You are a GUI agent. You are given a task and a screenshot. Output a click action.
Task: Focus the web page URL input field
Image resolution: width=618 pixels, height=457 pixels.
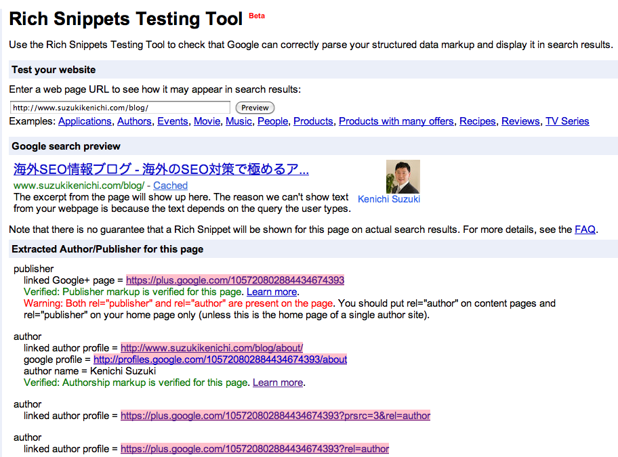120,108
